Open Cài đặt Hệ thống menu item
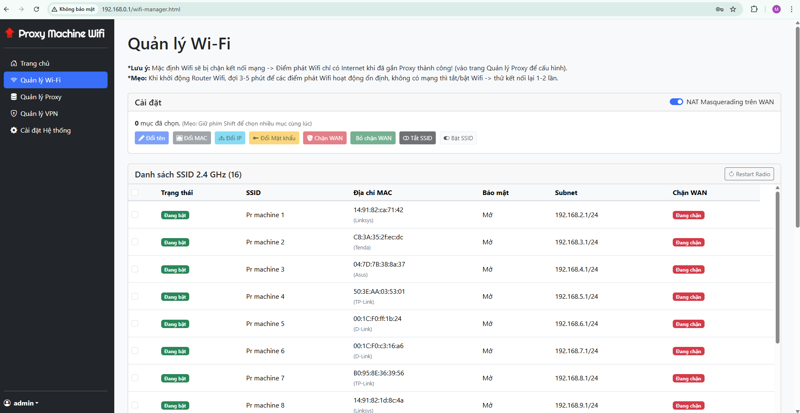This screenshot has width=800, height=413. coord(56,130)
